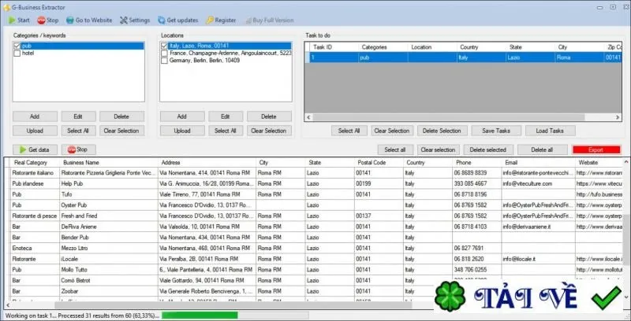Click left arrow of task list scrollbar
The image size is (631, 321).
pos(308,117)
